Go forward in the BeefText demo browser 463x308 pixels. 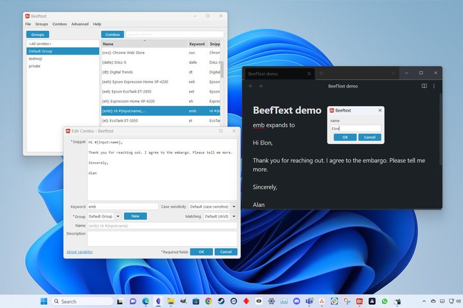tap(260, 86)
